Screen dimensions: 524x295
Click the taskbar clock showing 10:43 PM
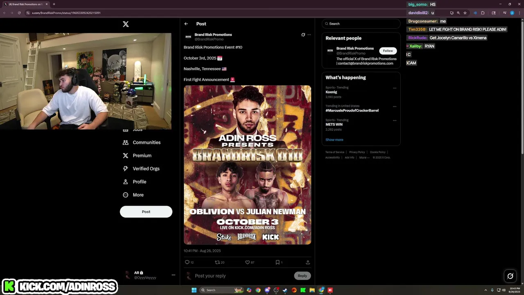[514, 290]
